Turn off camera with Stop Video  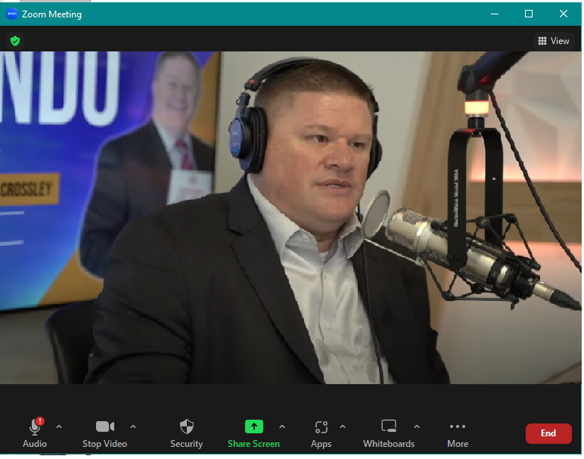pos(104,427)
